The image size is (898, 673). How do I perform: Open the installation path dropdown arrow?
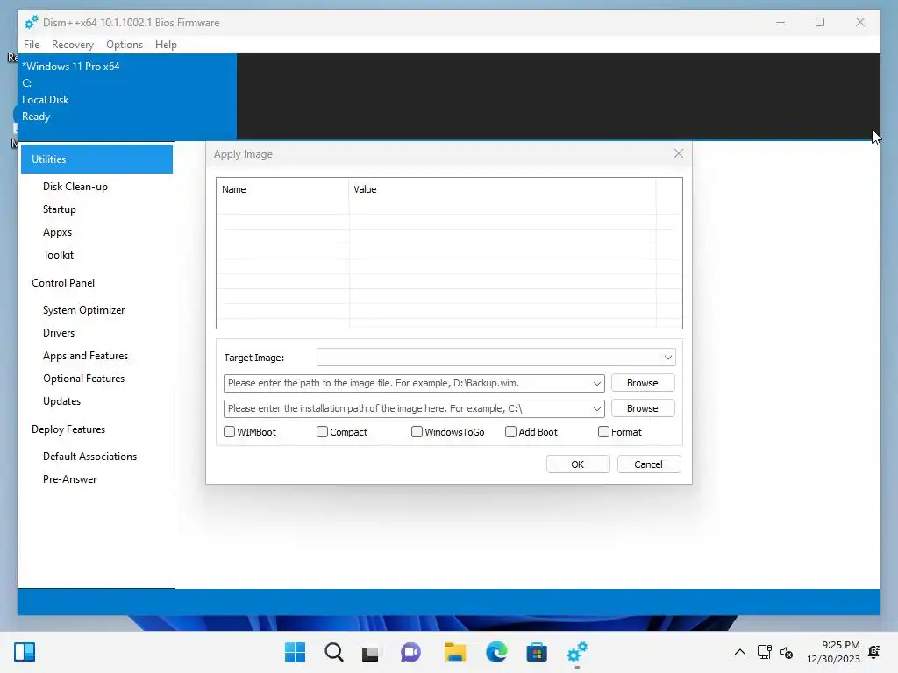pyautogui.click(x=596, y=408)
